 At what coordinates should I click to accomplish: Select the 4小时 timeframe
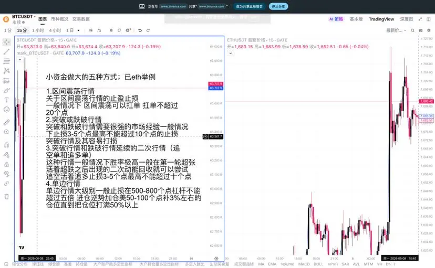55,30
